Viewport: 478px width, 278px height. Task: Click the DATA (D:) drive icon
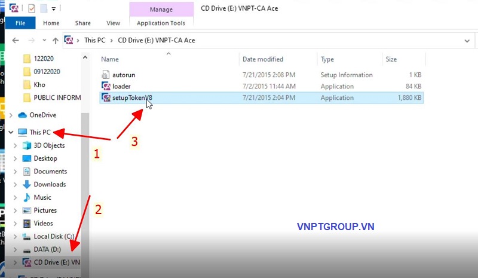(x=27, y=250)
